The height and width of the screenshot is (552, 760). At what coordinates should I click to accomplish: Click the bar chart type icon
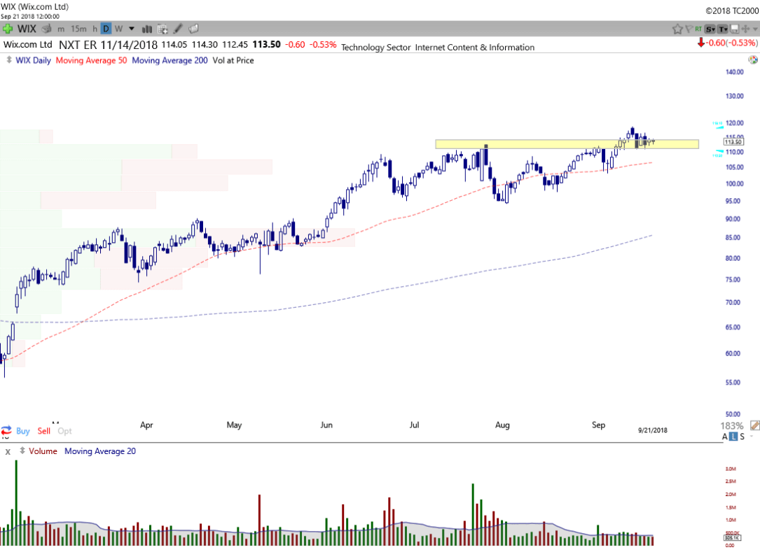click(x=148, y=29)
